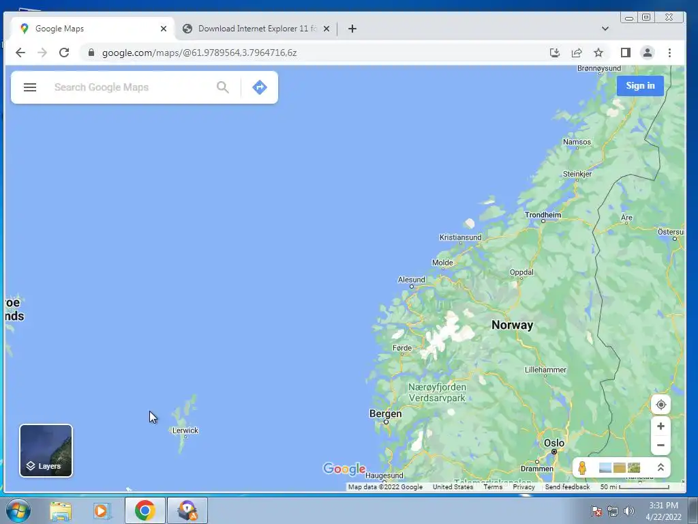The image size is (698, 524).
Task: Click the Norway country label
Action: click(x=513, y=325)
